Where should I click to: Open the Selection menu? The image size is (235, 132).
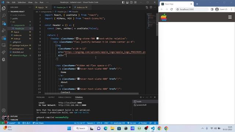22,3
